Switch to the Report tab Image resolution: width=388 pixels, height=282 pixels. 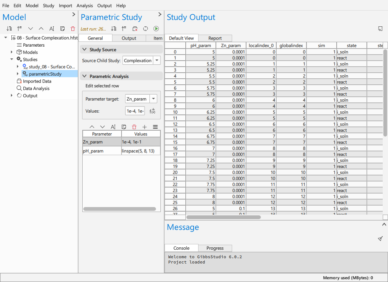[215, 38]
